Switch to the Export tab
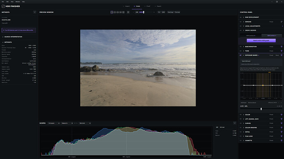 pyautogui.click(x=158, y=6)
